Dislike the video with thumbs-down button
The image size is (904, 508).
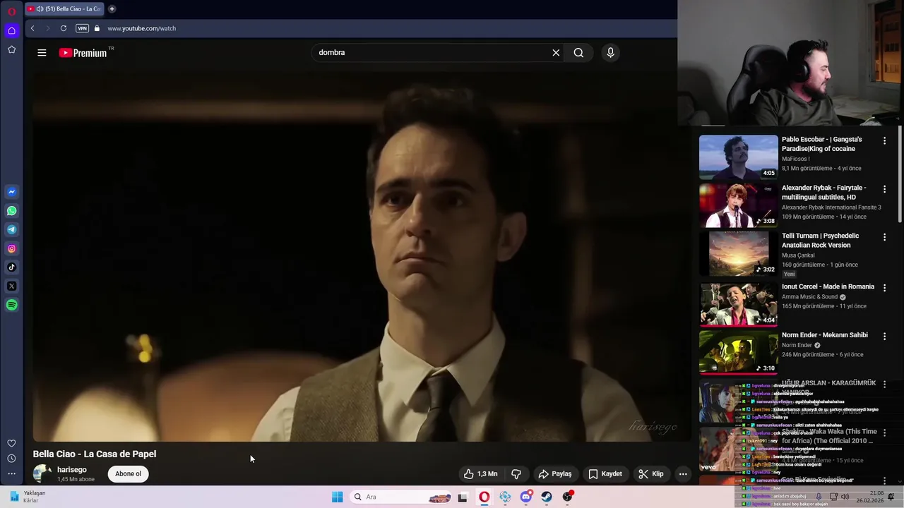(x=516, y=474)
